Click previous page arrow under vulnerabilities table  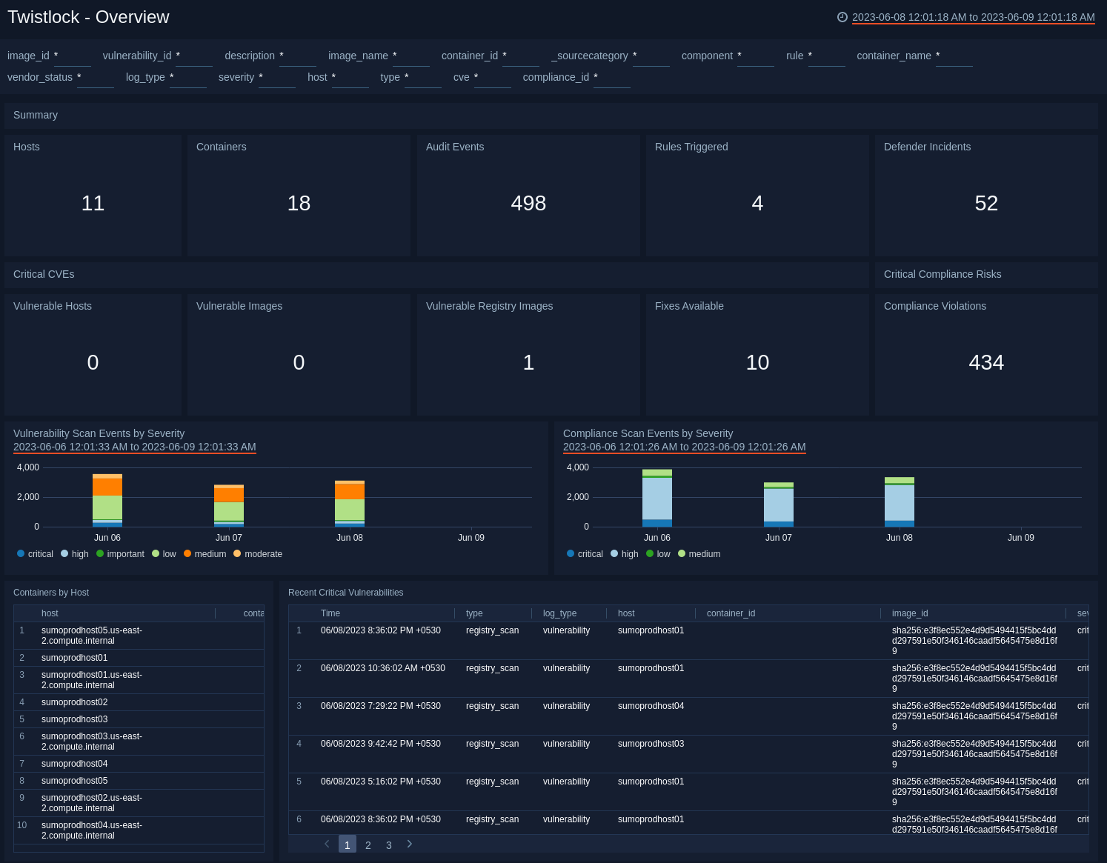pyautogui.click(x=327, y=844)
